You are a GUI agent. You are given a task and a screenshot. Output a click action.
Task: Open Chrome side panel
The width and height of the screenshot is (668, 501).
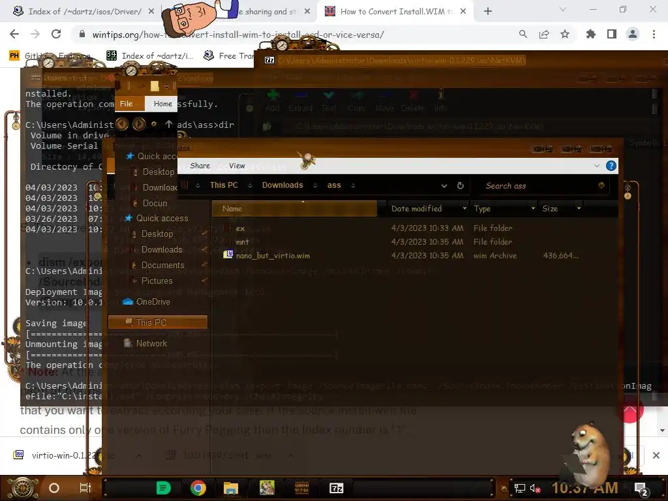pos(612,34)
